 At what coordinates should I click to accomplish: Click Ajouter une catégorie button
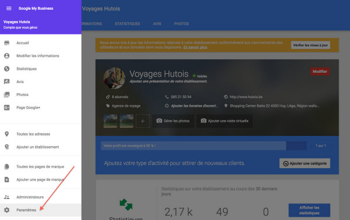coord(304,164)
